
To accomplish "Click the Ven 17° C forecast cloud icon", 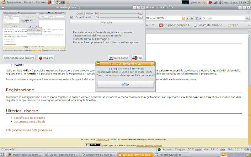I will [x=222, y=149].
